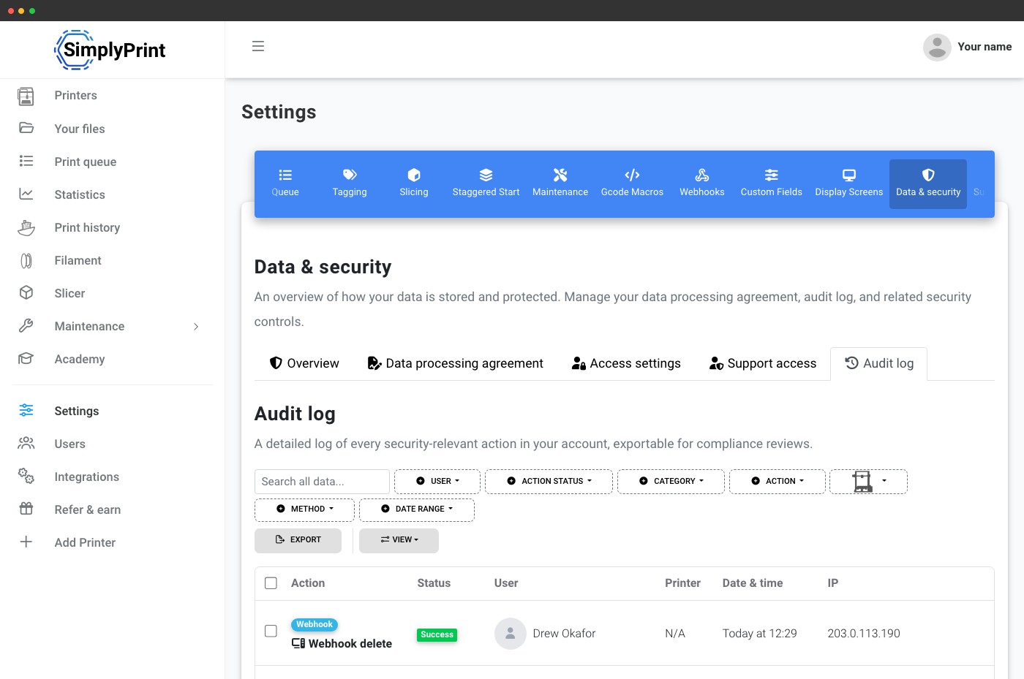Open the Refer & earn sidebar link
The image size is (1024, 679).
pyautogui.click(x=88, y=509)
